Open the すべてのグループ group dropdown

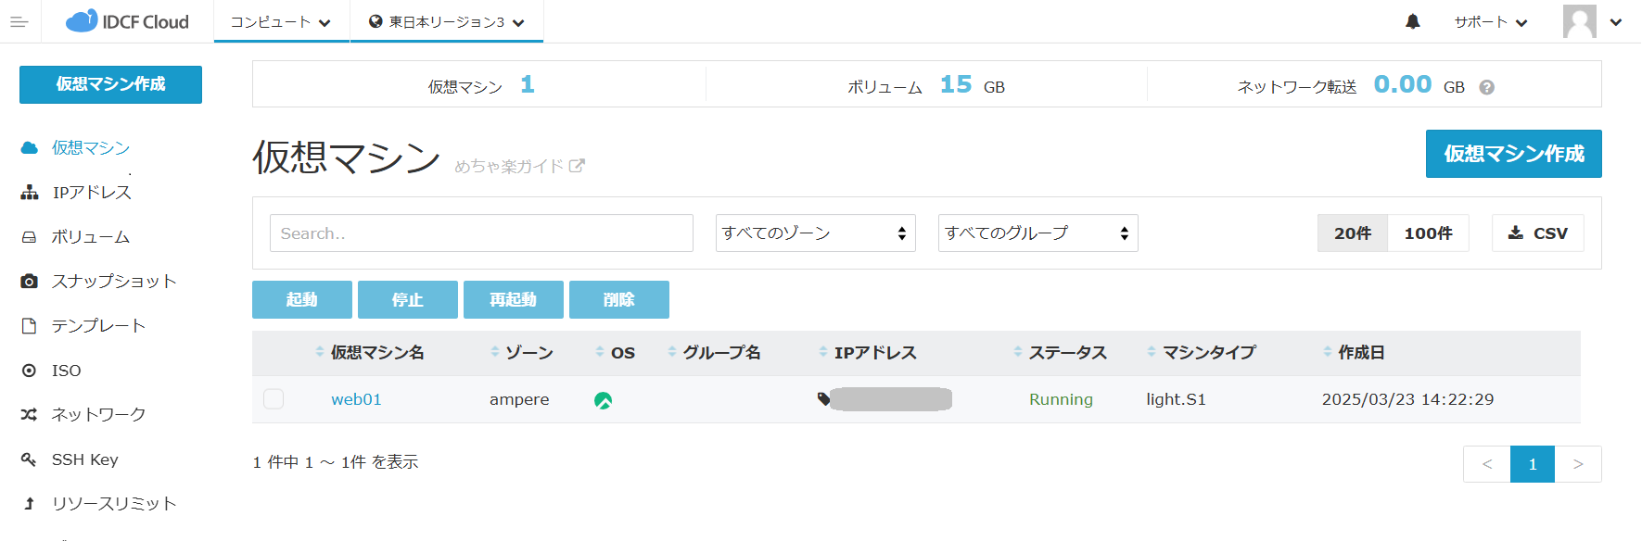pyautogui.click(x=1037, y=233)
